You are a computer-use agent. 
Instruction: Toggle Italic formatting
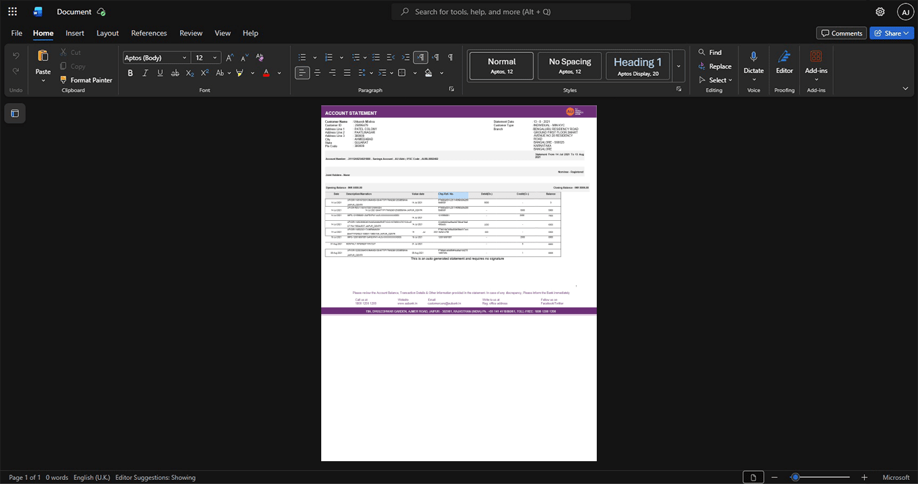point(145,72)
